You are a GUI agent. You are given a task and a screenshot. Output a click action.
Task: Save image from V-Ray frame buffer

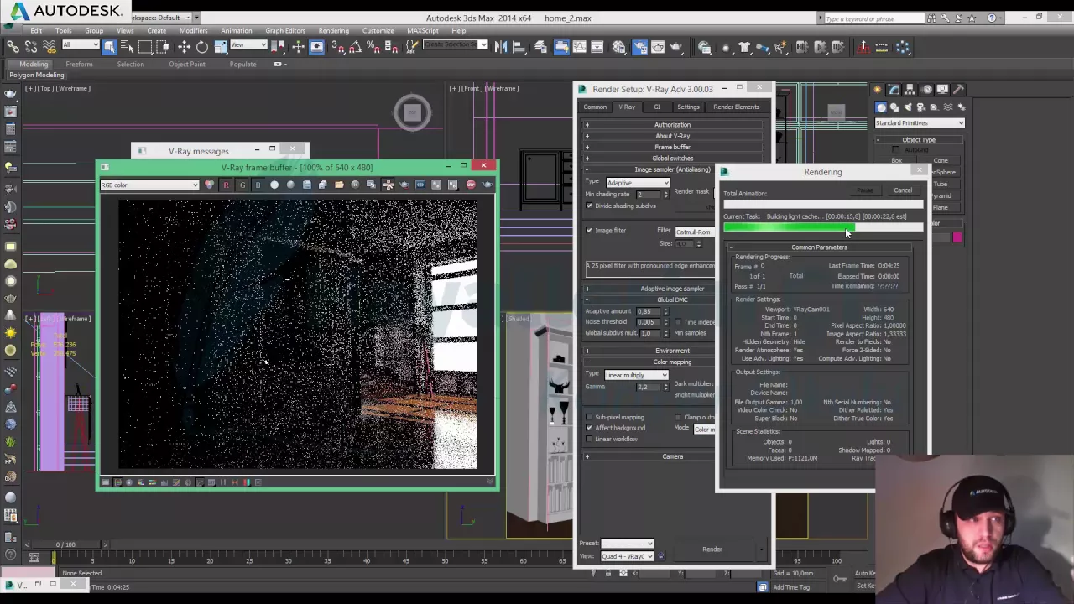pyautogui.click(x=306, y=185)
